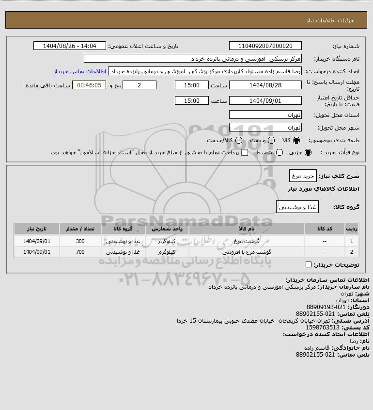Toggle the buyer description checkbox
The height and width of the screenshot is (410, 373).
(309, 264)
